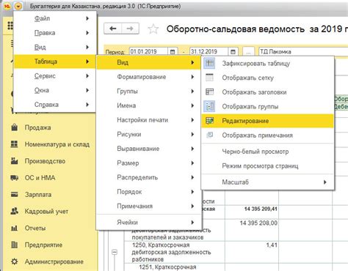Screen dimensions: 348x271
Task: Click the Предприятие building icon
Action: tap(14, 245)
